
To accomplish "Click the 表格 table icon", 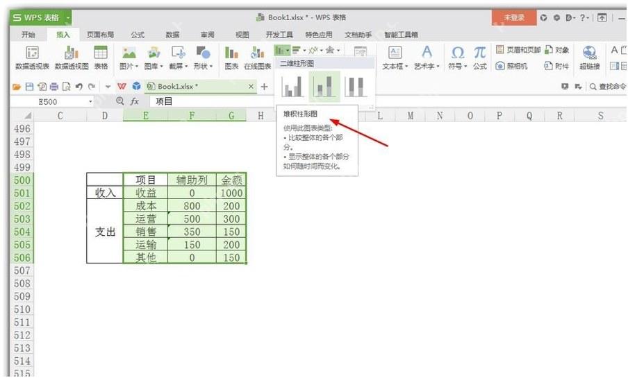I will tap(101, 58).
